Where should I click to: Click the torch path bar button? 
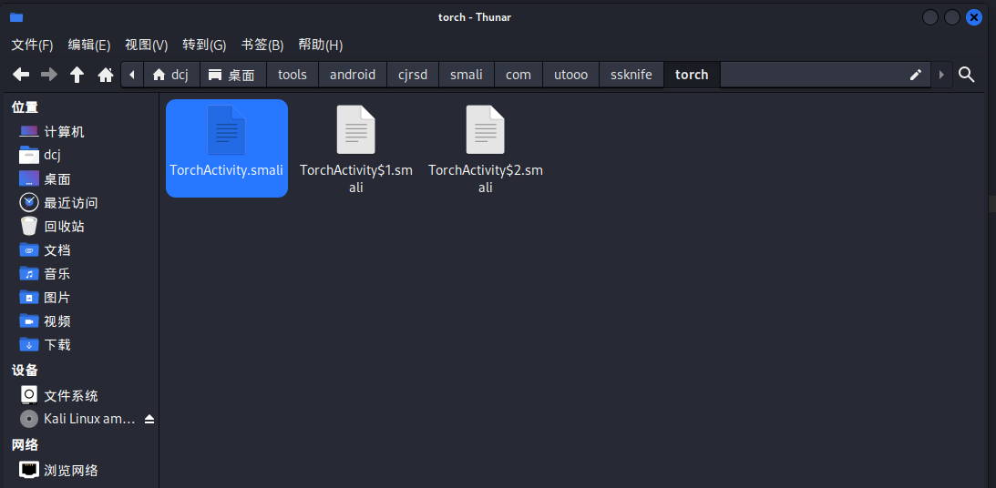(x=692, y=75)
